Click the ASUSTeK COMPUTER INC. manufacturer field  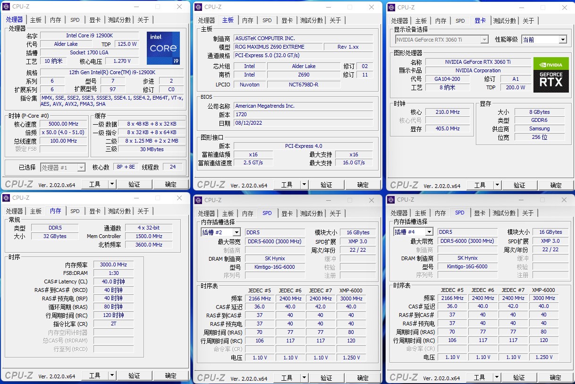point(303,38)
